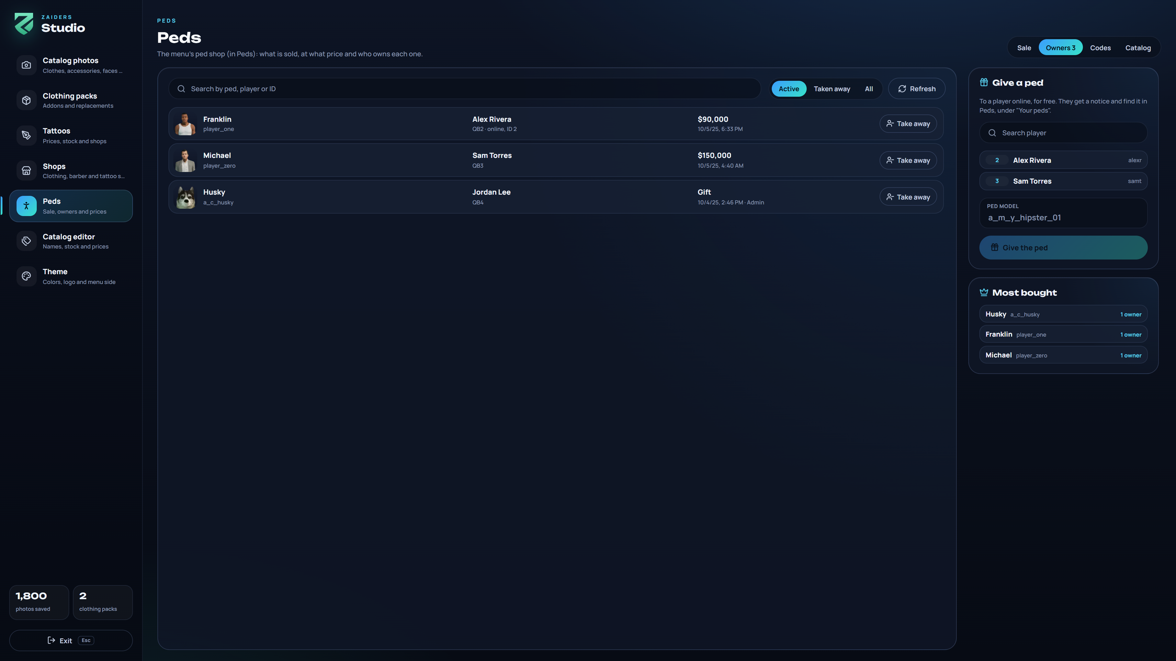Click the gift icon on Give the ped
1176x661 pixels.
coord(995,247)
